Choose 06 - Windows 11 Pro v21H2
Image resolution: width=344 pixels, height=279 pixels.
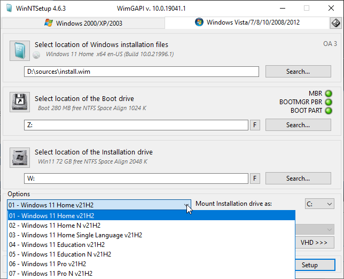(151, 264)
